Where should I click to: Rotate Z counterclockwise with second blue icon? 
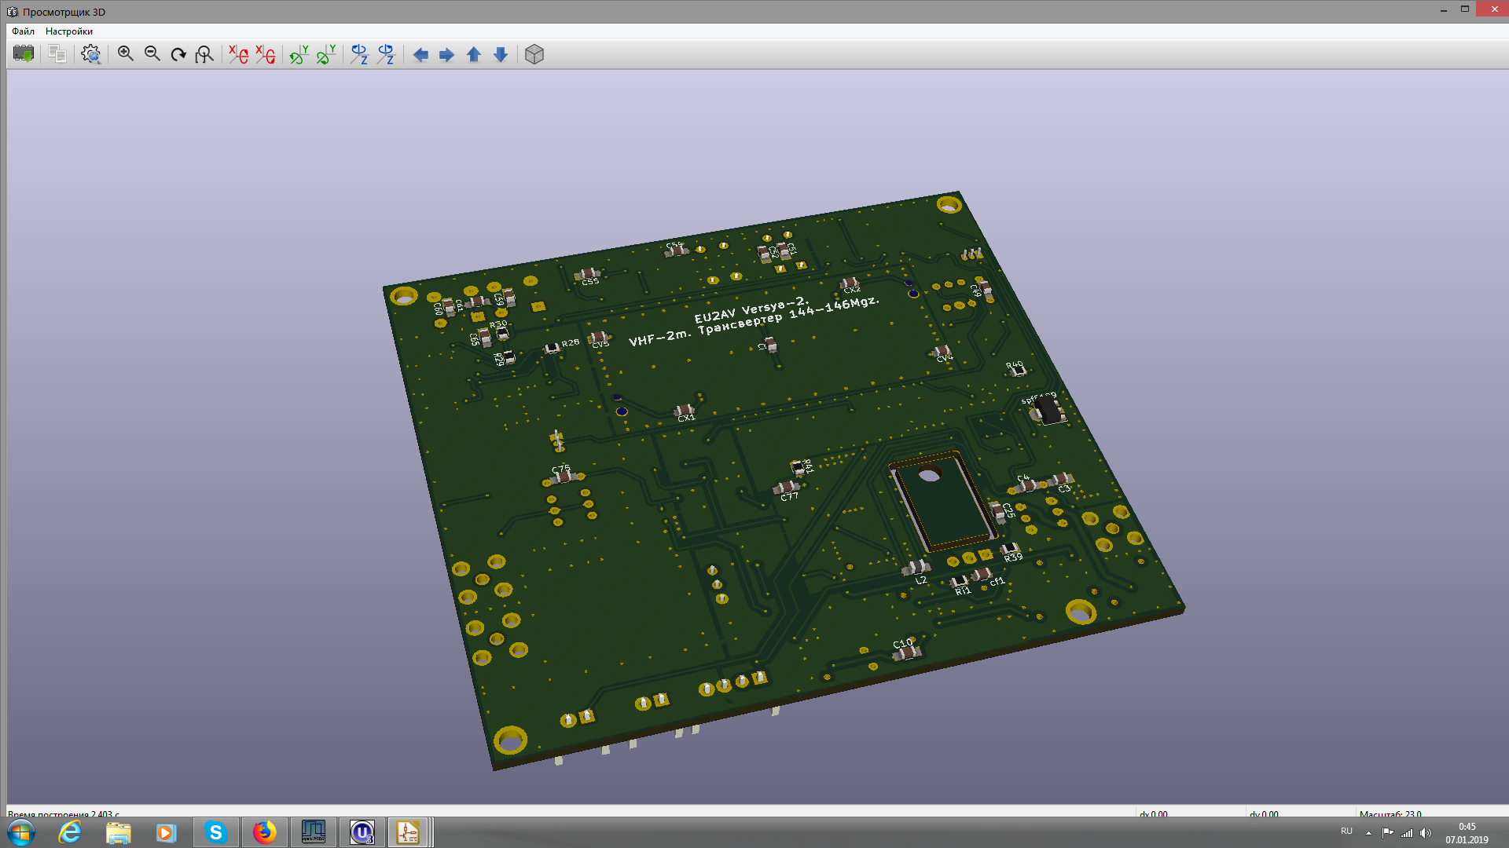[x=386, y=54]
